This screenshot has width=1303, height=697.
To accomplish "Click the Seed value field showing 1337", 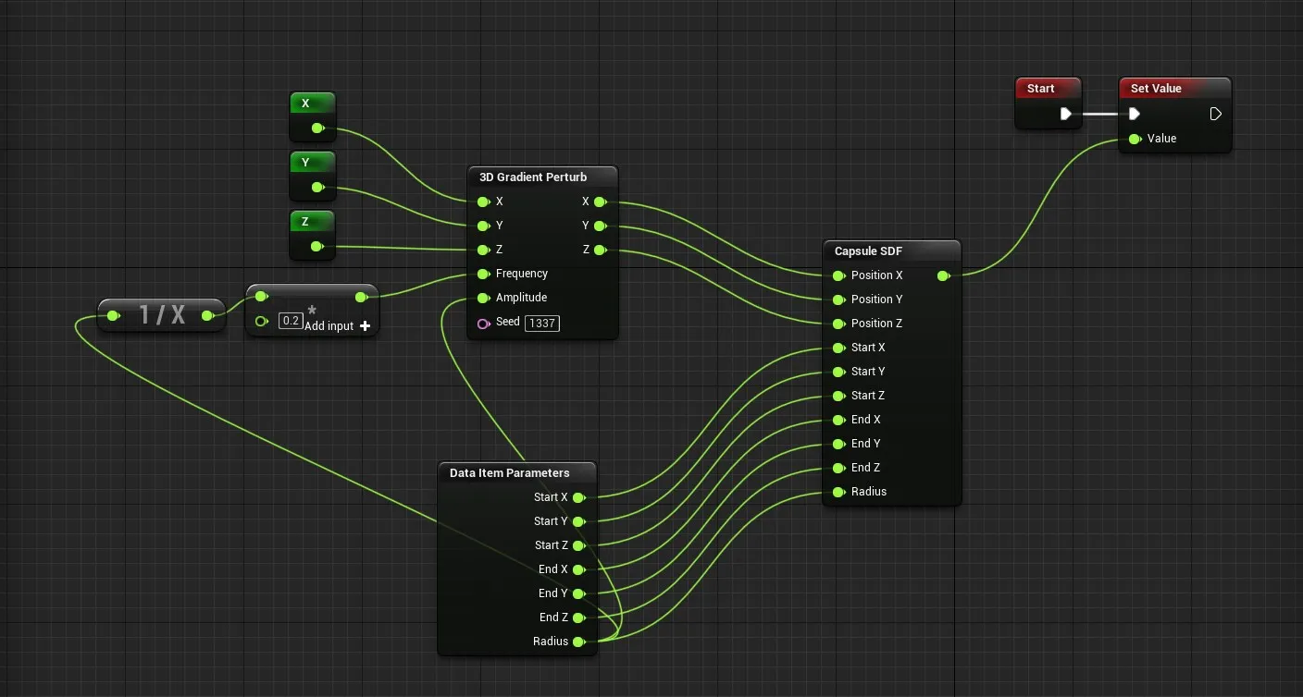I will coord(541,323).
